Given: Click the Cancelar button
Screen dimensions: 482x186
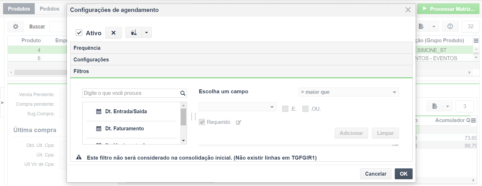Looking at the screenshot, I should pos(376,174).
